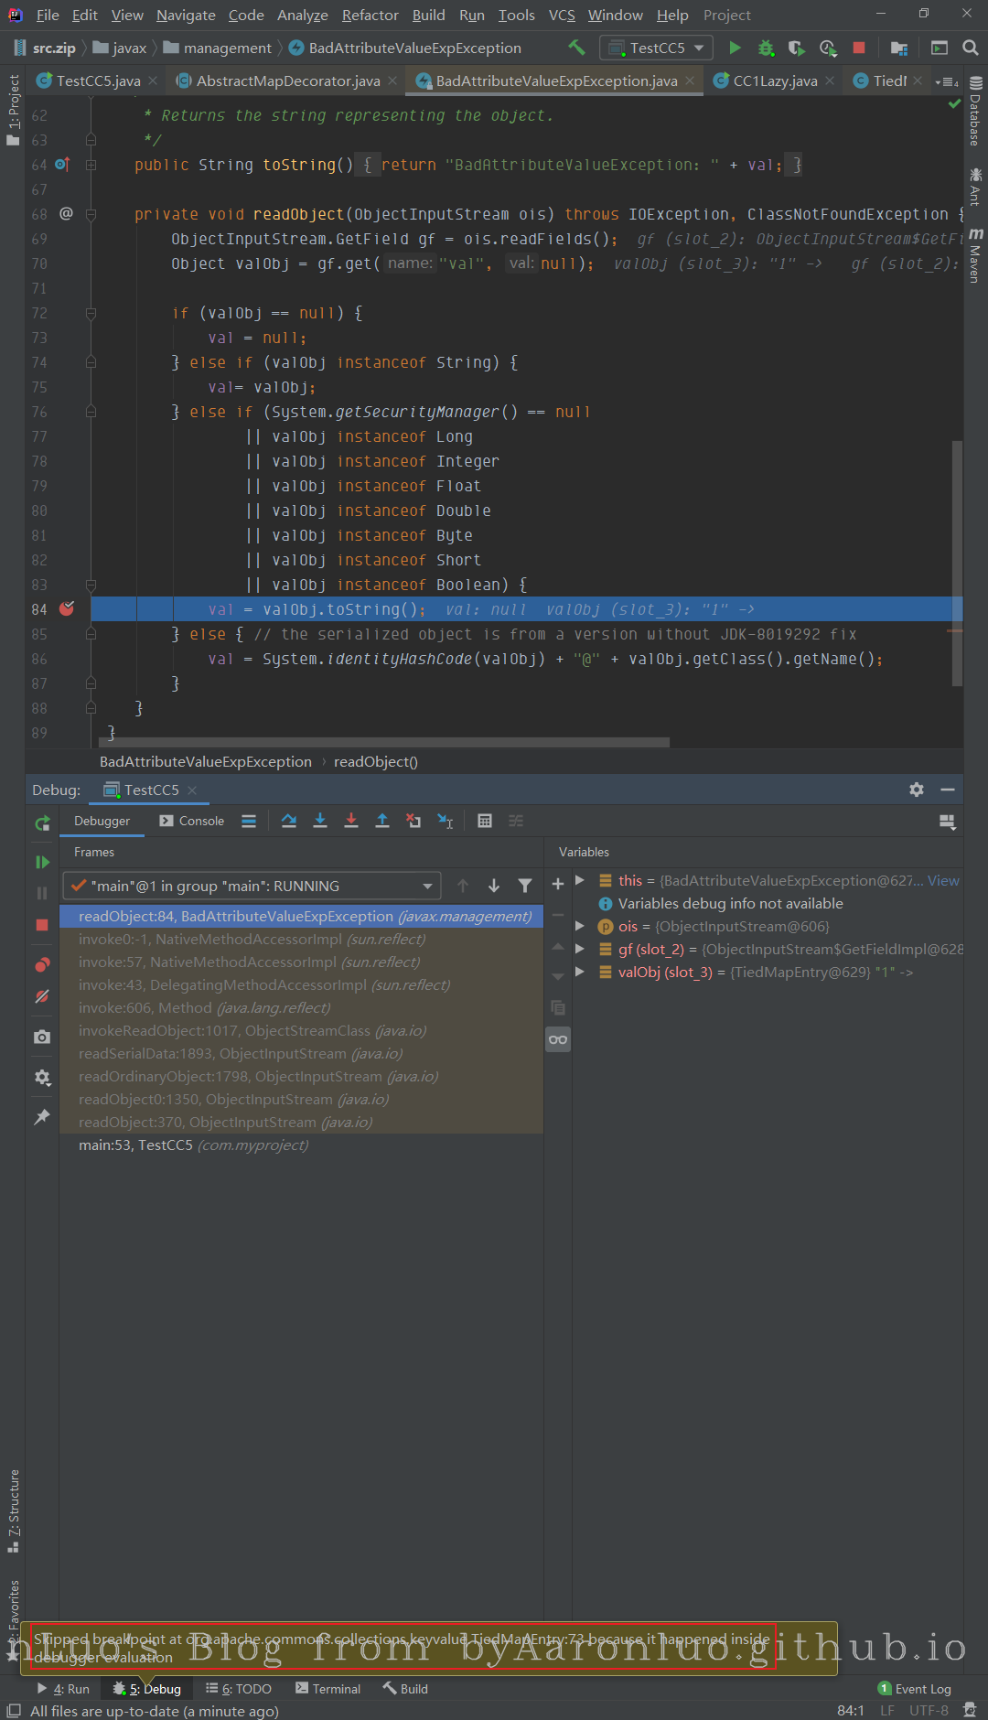Expand the valObj (slot_3) variable node
Image resolution: width=988 pixels, height=1720 pixels.
(580, 972)
